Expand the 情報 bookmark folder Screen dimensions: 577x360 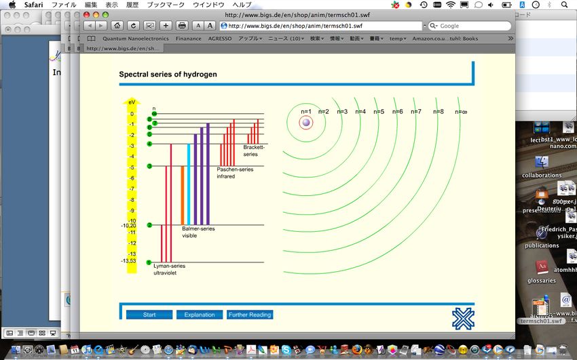click(337, 39)
